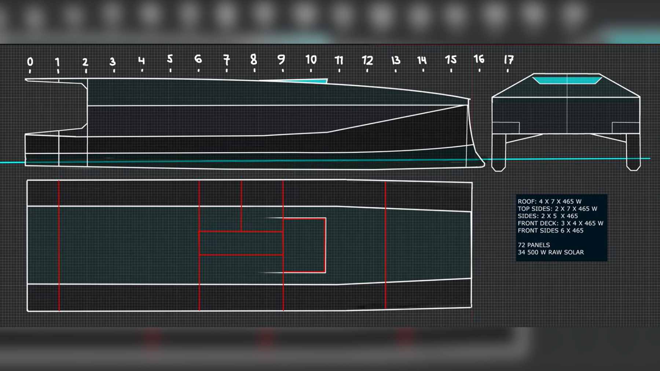Select the right pontoon hull in front view
The image size is (660, 371).
tap(633, 152)
